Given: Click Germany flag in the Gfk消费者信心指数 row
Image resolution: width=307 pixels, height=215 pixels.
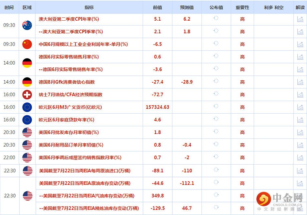Looking at the screenshot, I should point(27,82).
